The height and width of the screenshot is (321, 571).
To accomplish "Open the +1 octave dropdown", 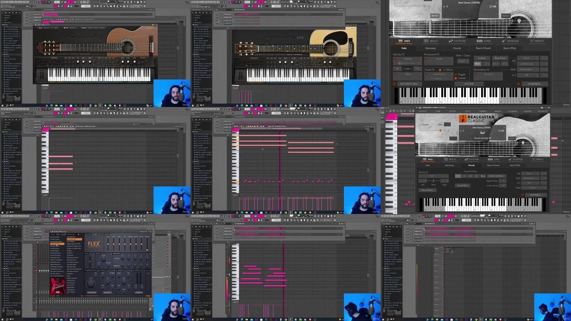I will (438, 79).
